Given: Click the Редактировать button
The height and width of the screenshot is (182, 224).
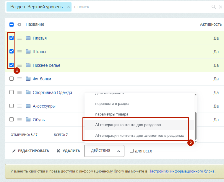Looking at the screenshot, I should [30, 151].
